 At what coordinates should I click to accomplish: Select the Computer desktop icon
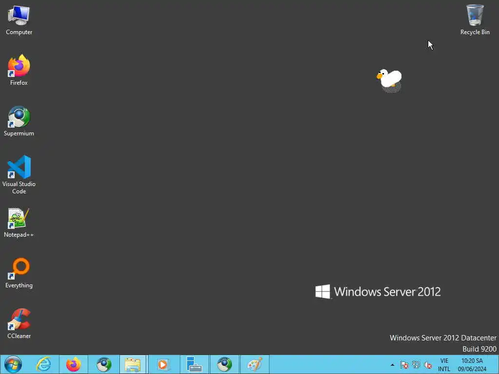tap(19, 20)
